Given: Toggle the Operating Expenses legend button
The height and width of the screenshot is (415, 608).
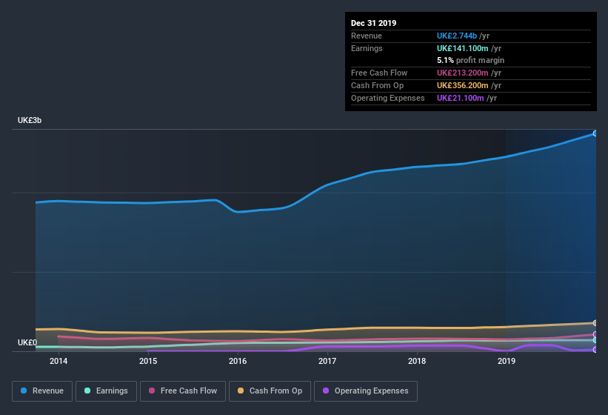Looking at the screenshot, I should click(x=366, y=391).
